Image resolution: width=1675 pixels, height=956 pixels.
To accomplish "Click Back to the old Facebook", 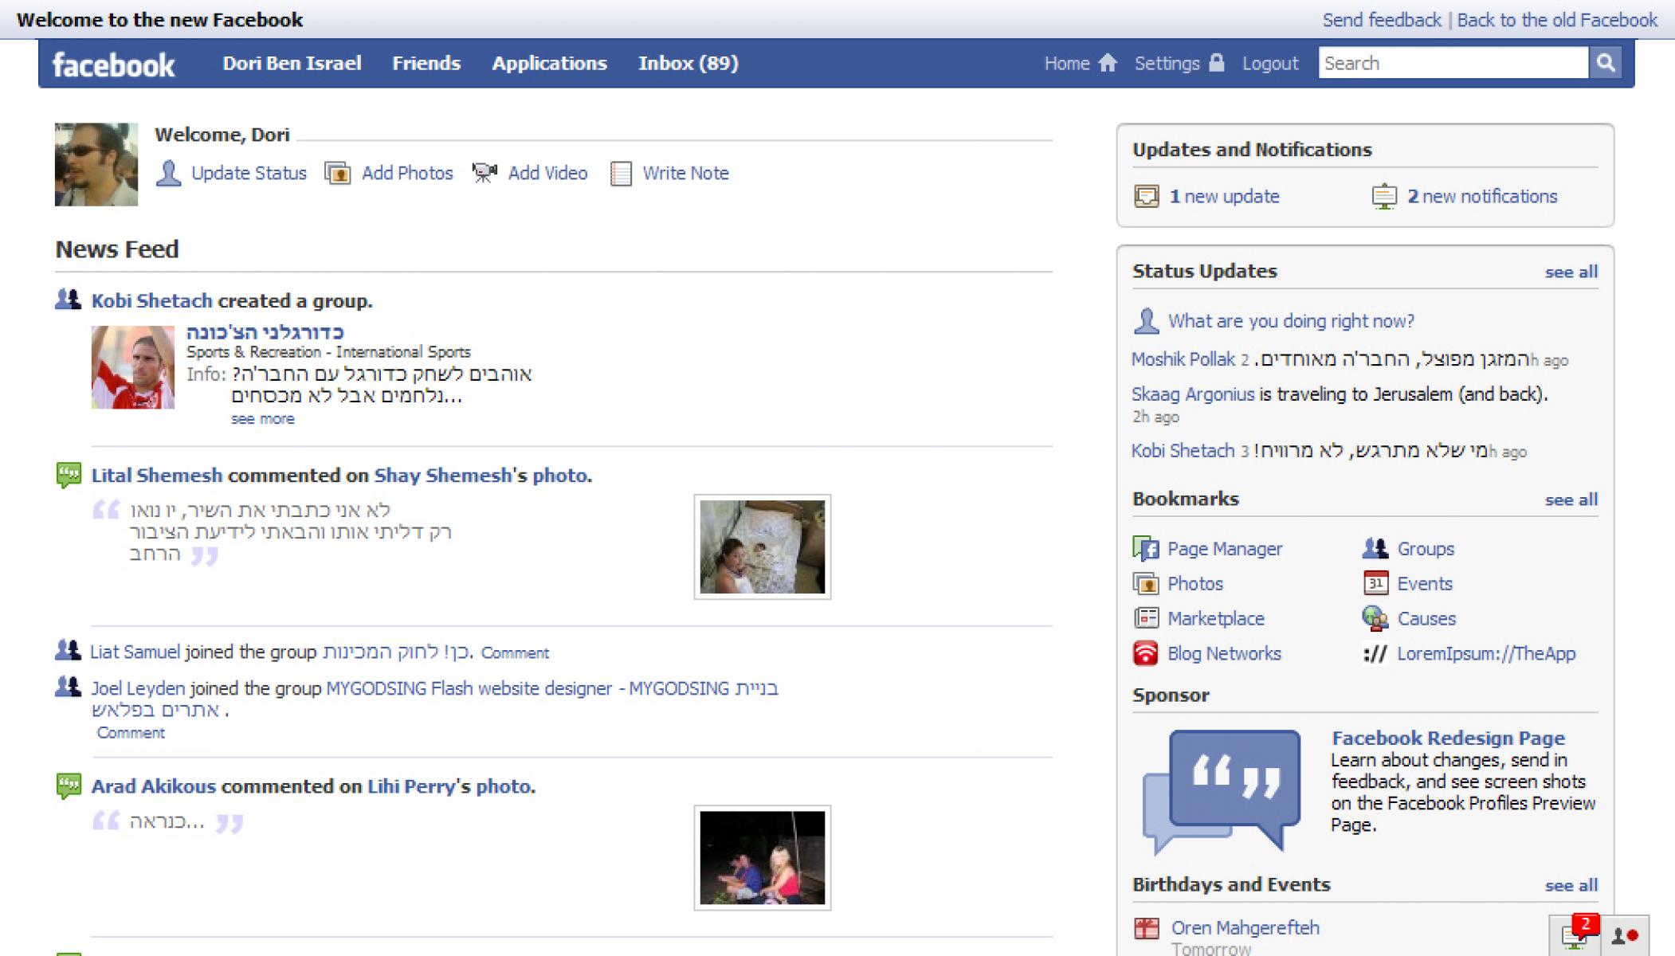I will pyautogui.click(x=1556, y=20).
